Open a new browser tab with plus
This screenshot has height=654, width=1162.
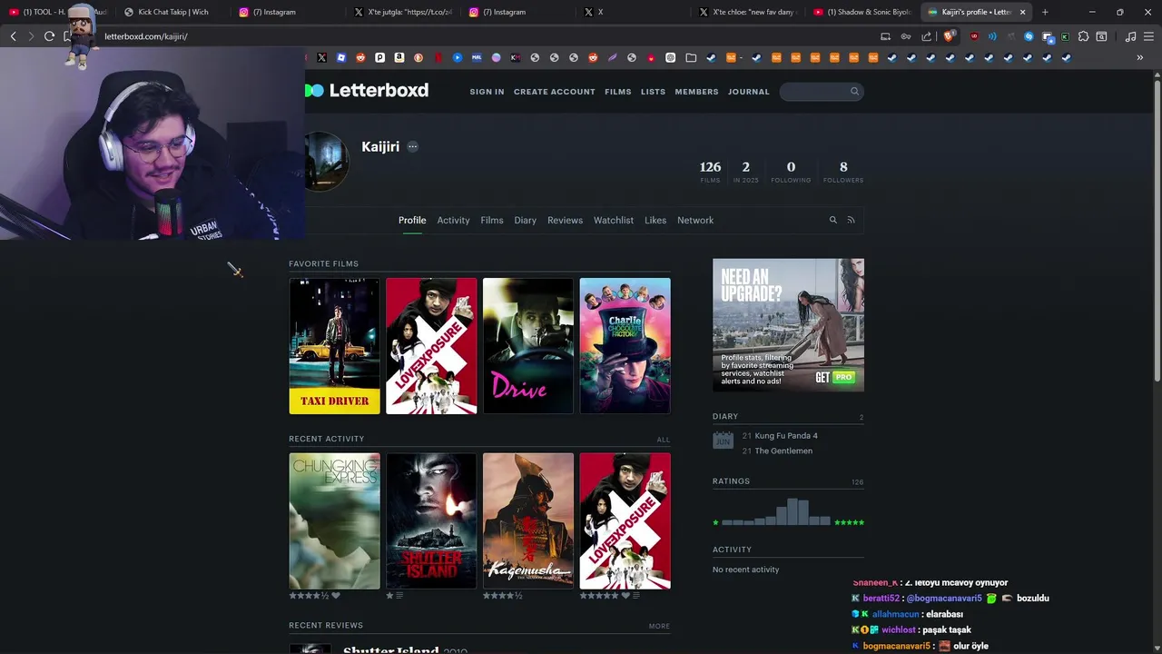point(1045,12)
